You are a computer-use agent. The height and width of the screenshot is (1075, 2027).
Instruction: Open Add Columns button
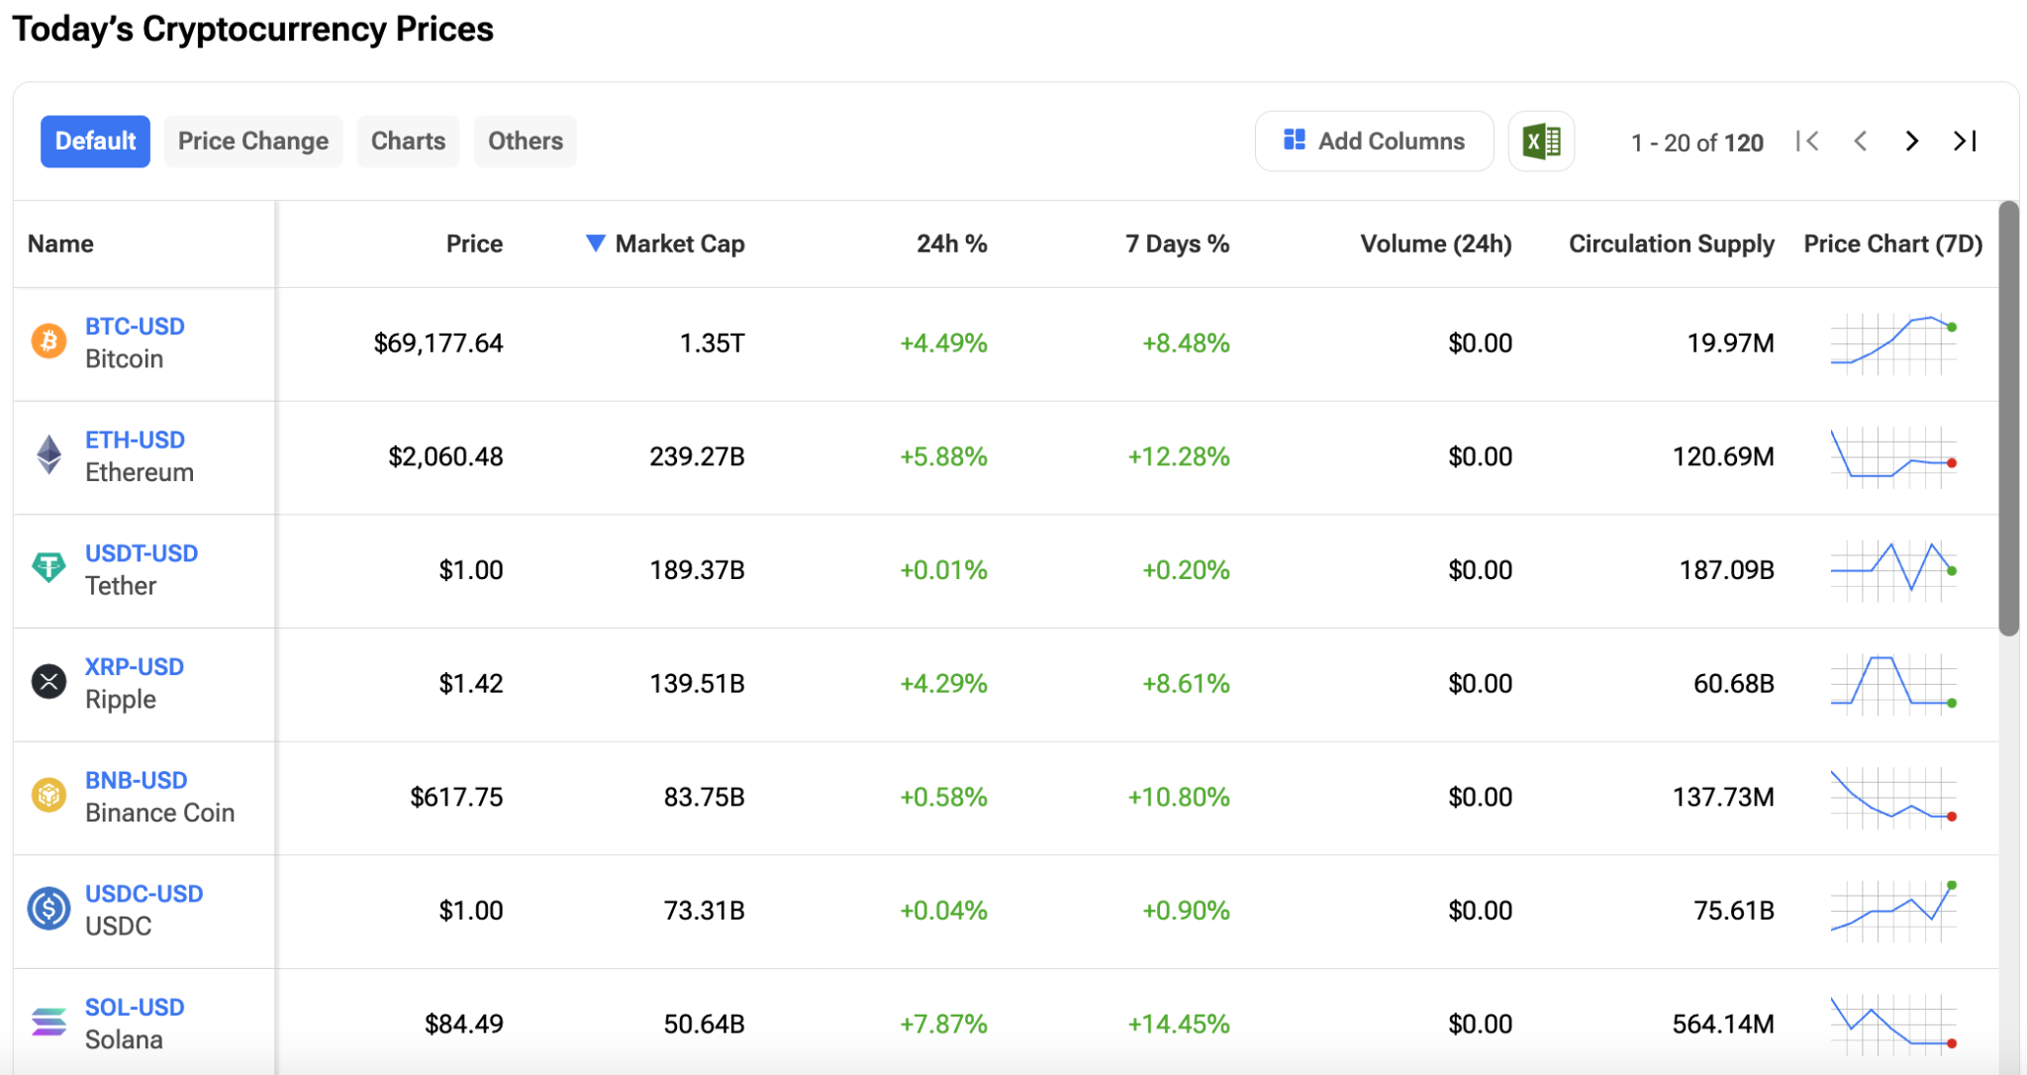[x=1374, y=142]
